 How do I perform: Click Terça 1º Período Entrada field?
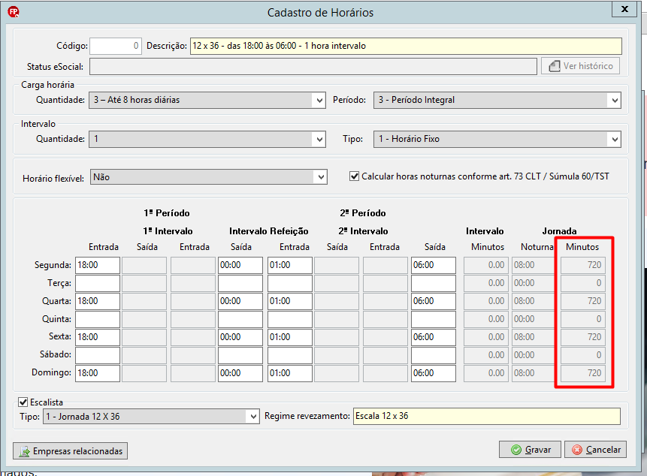coord(98,284)
